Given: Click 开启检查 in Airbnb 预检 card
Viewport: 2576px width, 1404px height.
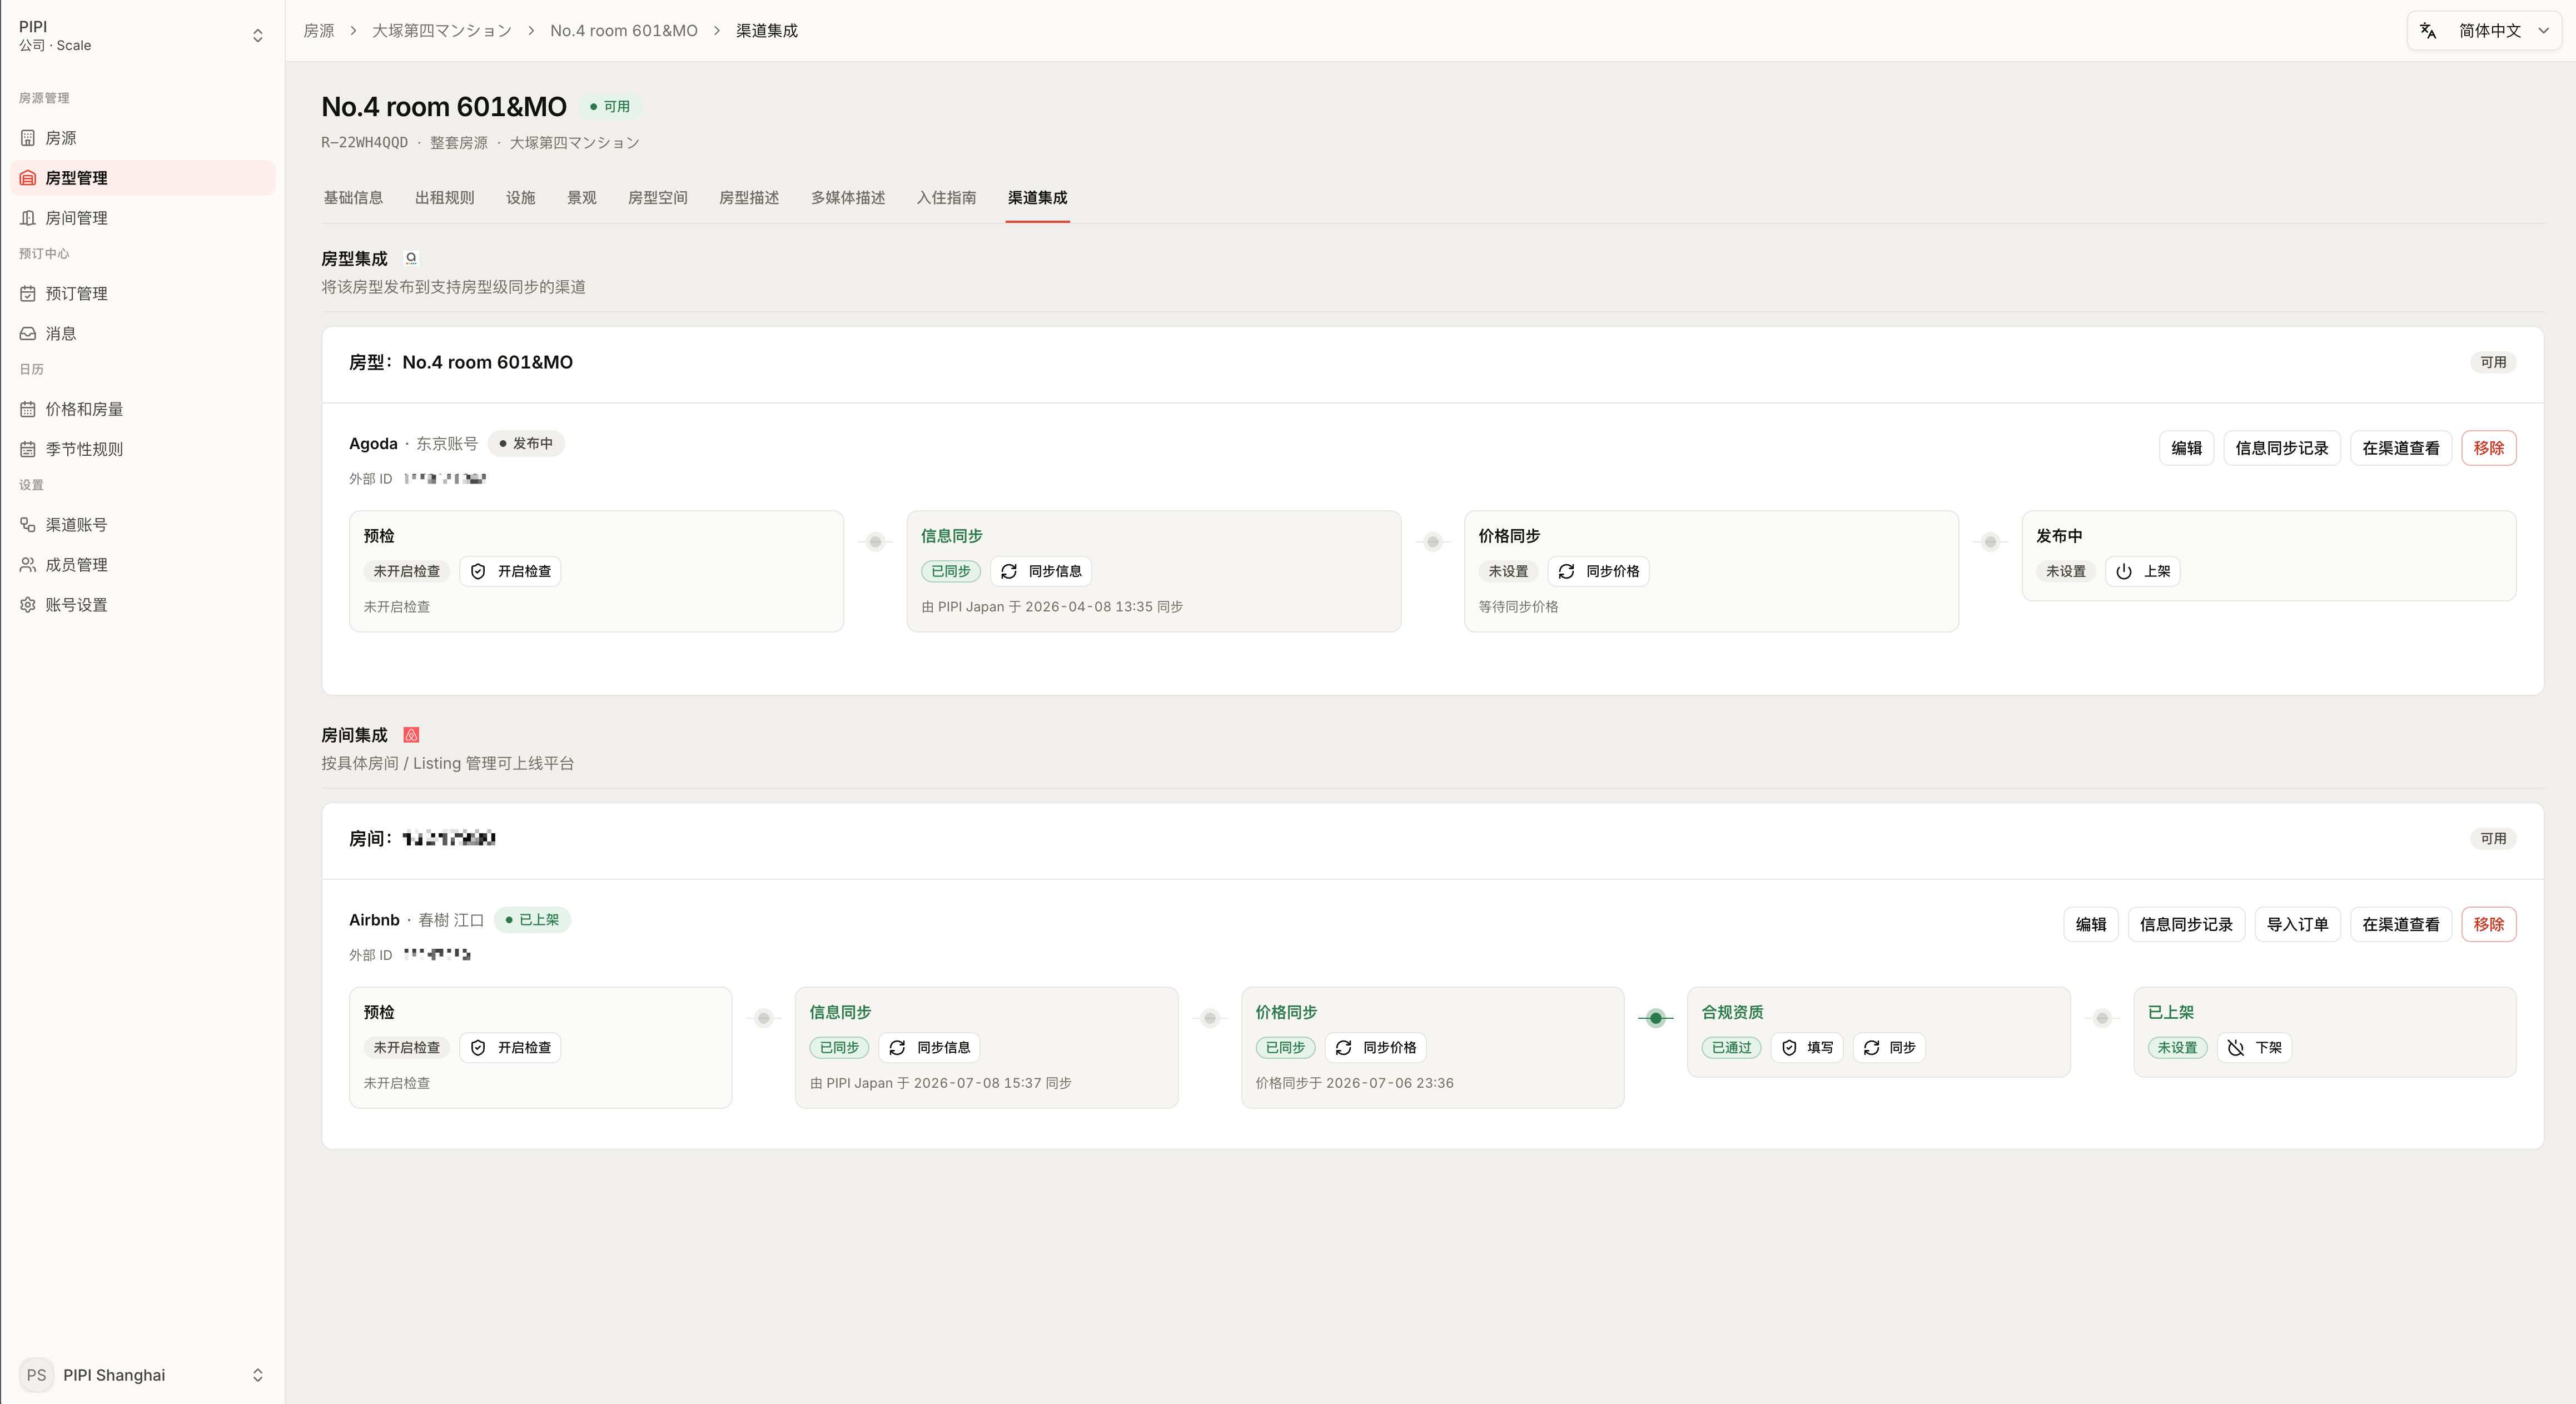Looking at the screenshot, I should tap(510, 1047).
